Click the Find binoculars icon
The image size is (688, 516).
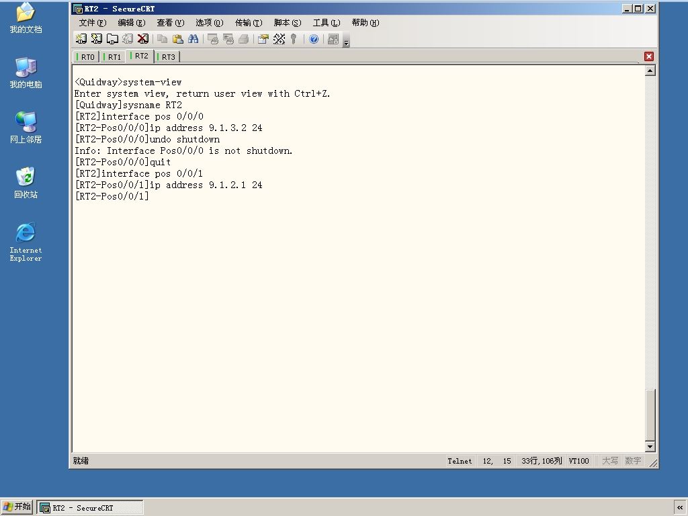pos(193,39)
